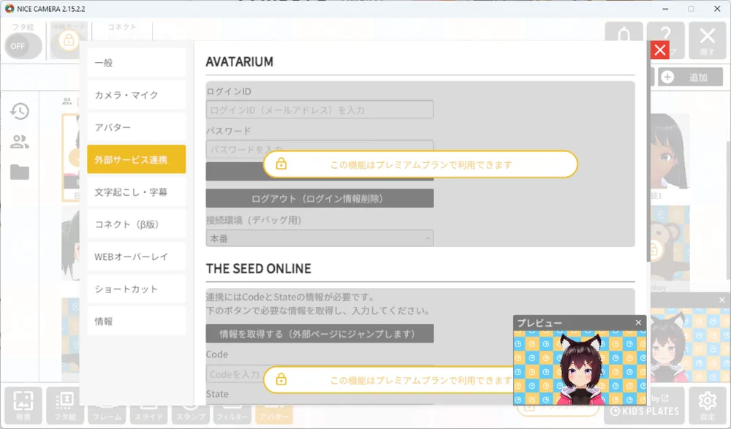Click the NICE CAMERA app icon in title bar
731x429 pixels.
[10, 8]
